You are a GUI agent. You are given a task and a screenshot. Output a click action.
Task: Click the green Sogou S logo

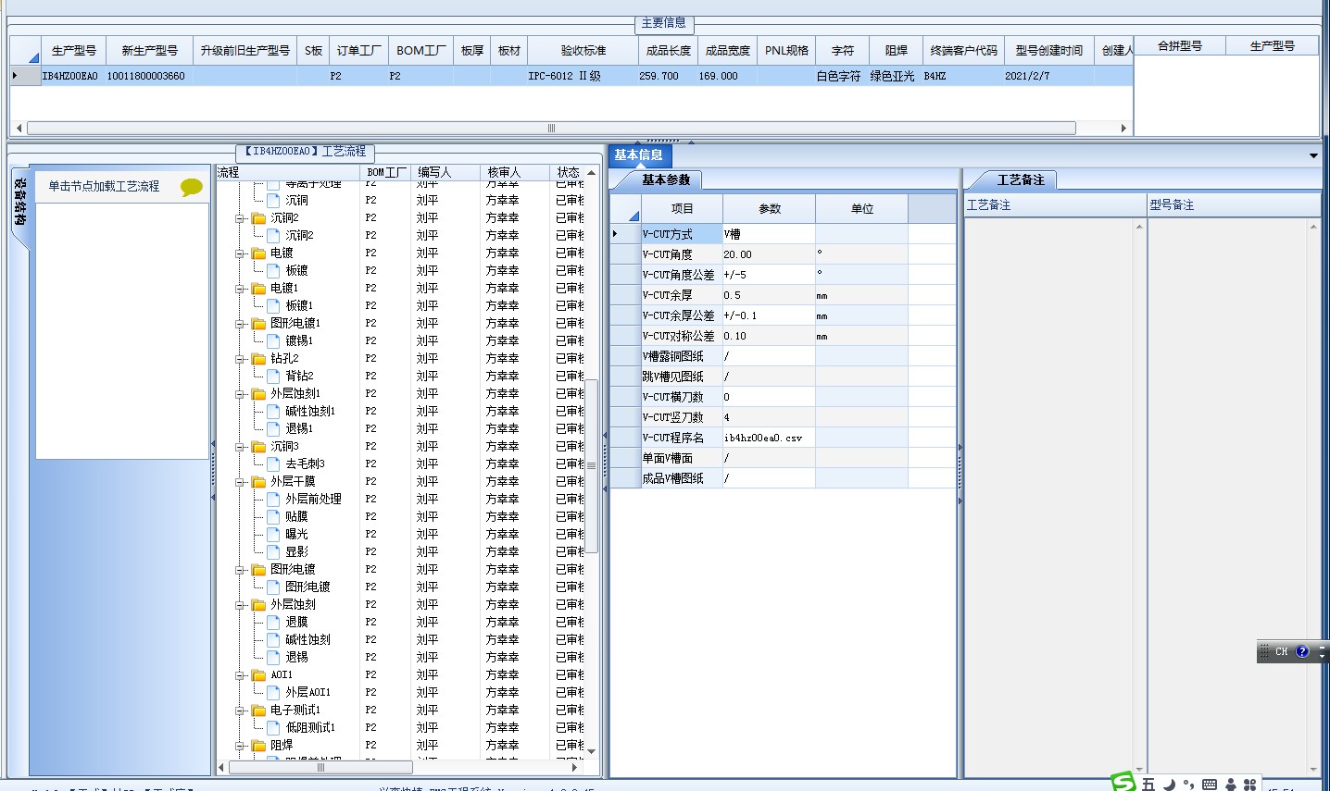[1123, 782]
